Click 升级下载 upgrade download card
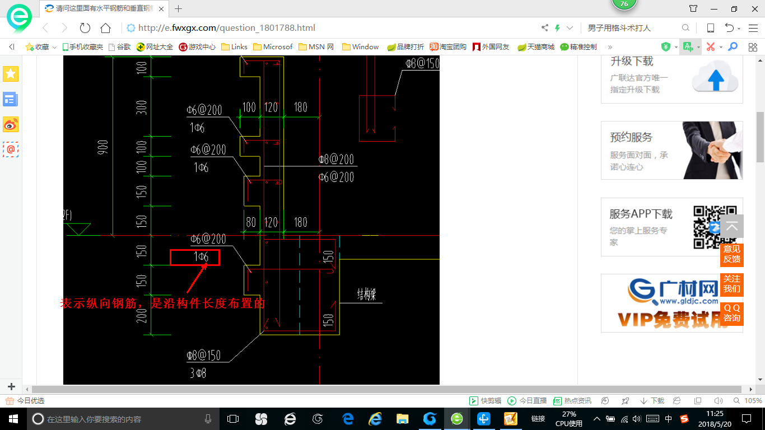 672,79
